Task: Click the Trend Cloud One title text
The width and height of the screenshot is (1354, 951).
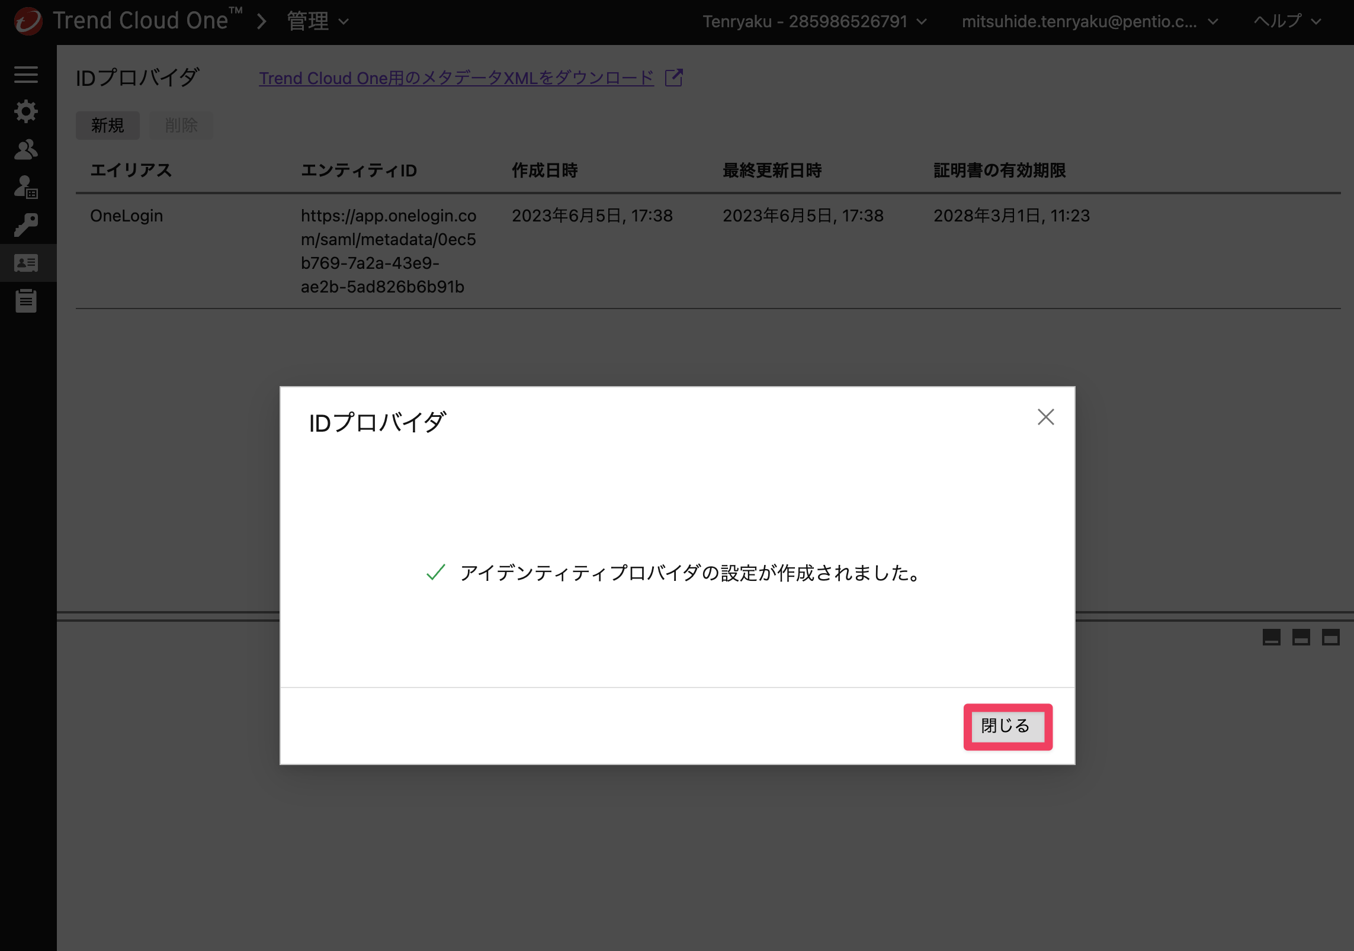Action: pyautogui.click(x=147, y=21)
